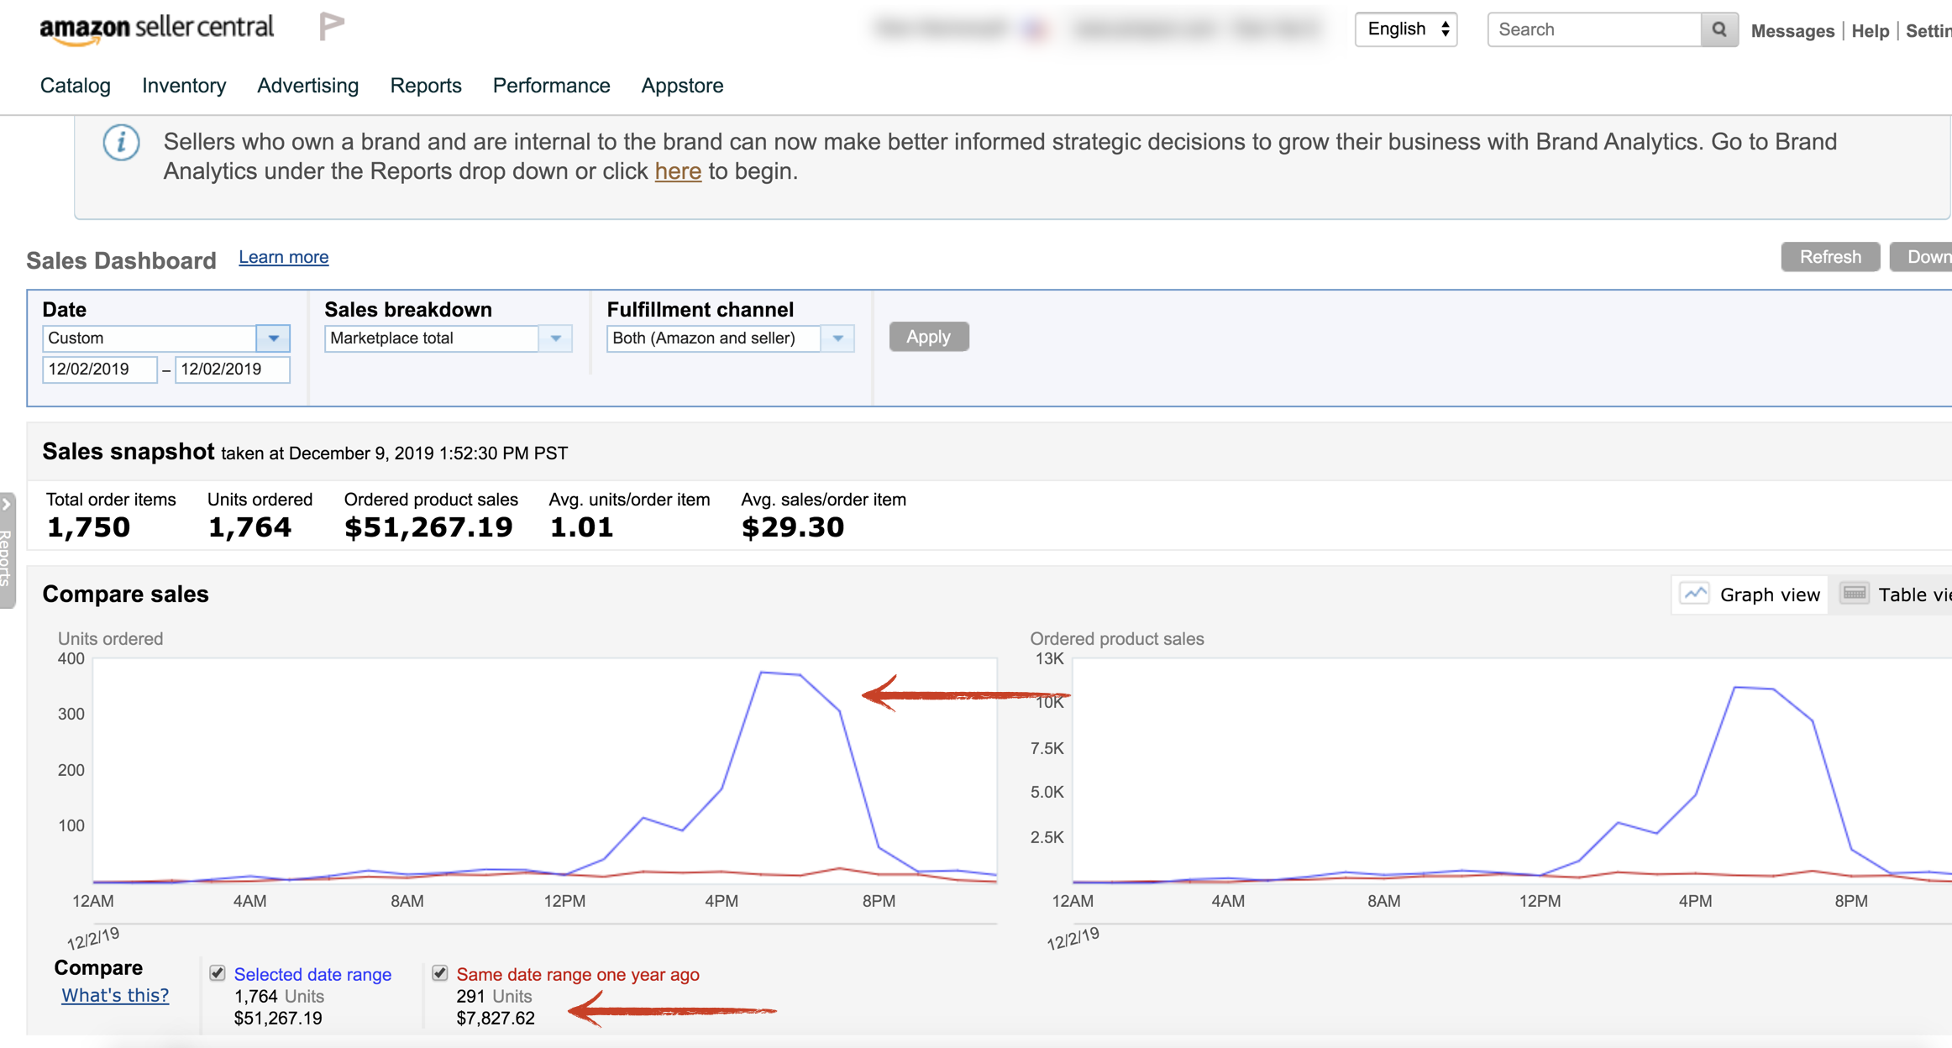Open Help link in header
1952x1048 pixels.
point(1871,31)
